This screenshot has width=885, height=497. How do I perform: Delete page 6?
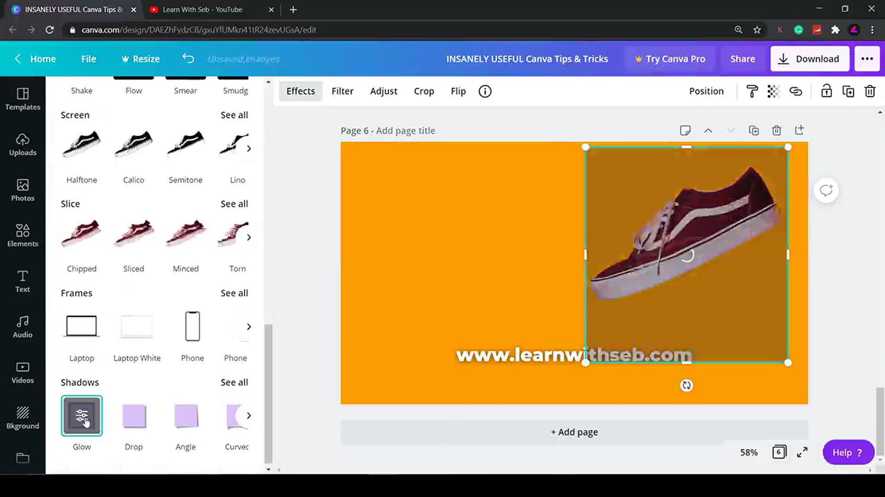coord(777,130)
